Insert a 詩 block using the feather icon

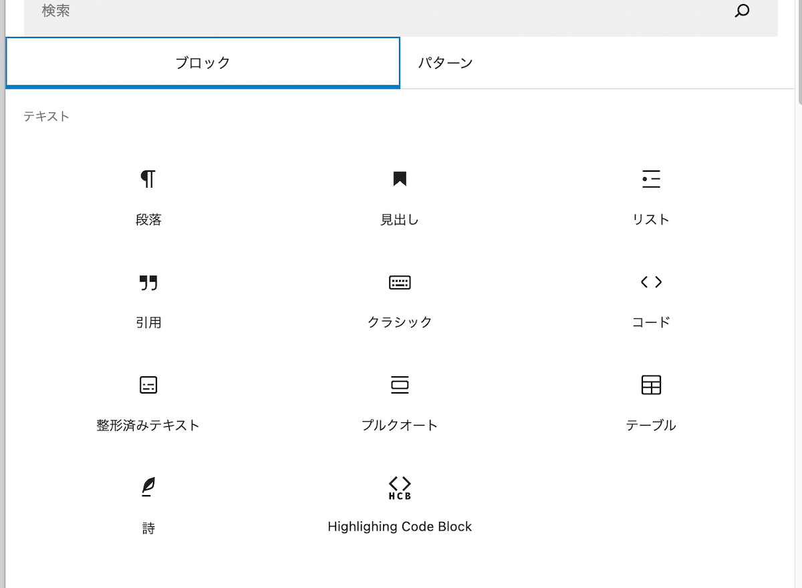[x=148, y=487]
